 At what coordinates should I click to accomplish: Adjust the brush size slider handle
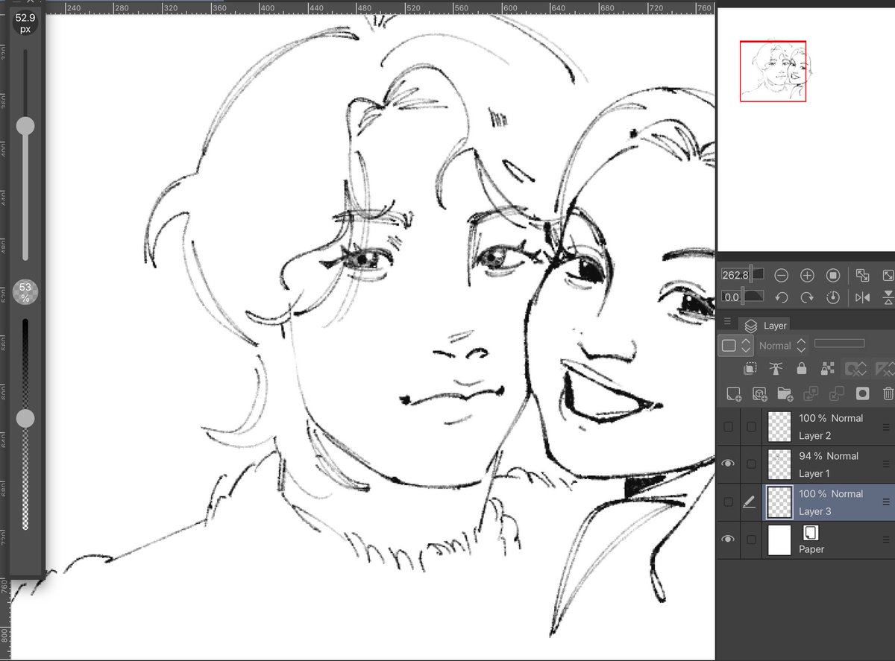point(25,125)
